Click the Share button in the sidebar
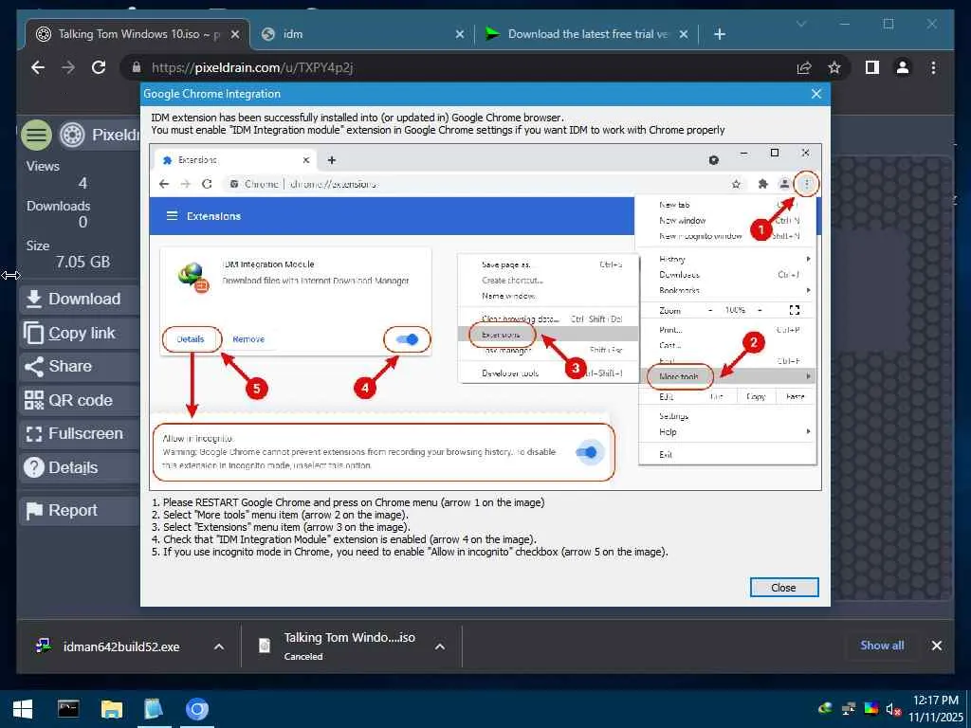Image resolution: width=971 pixels, height=728 pixels. click(80, 367)
